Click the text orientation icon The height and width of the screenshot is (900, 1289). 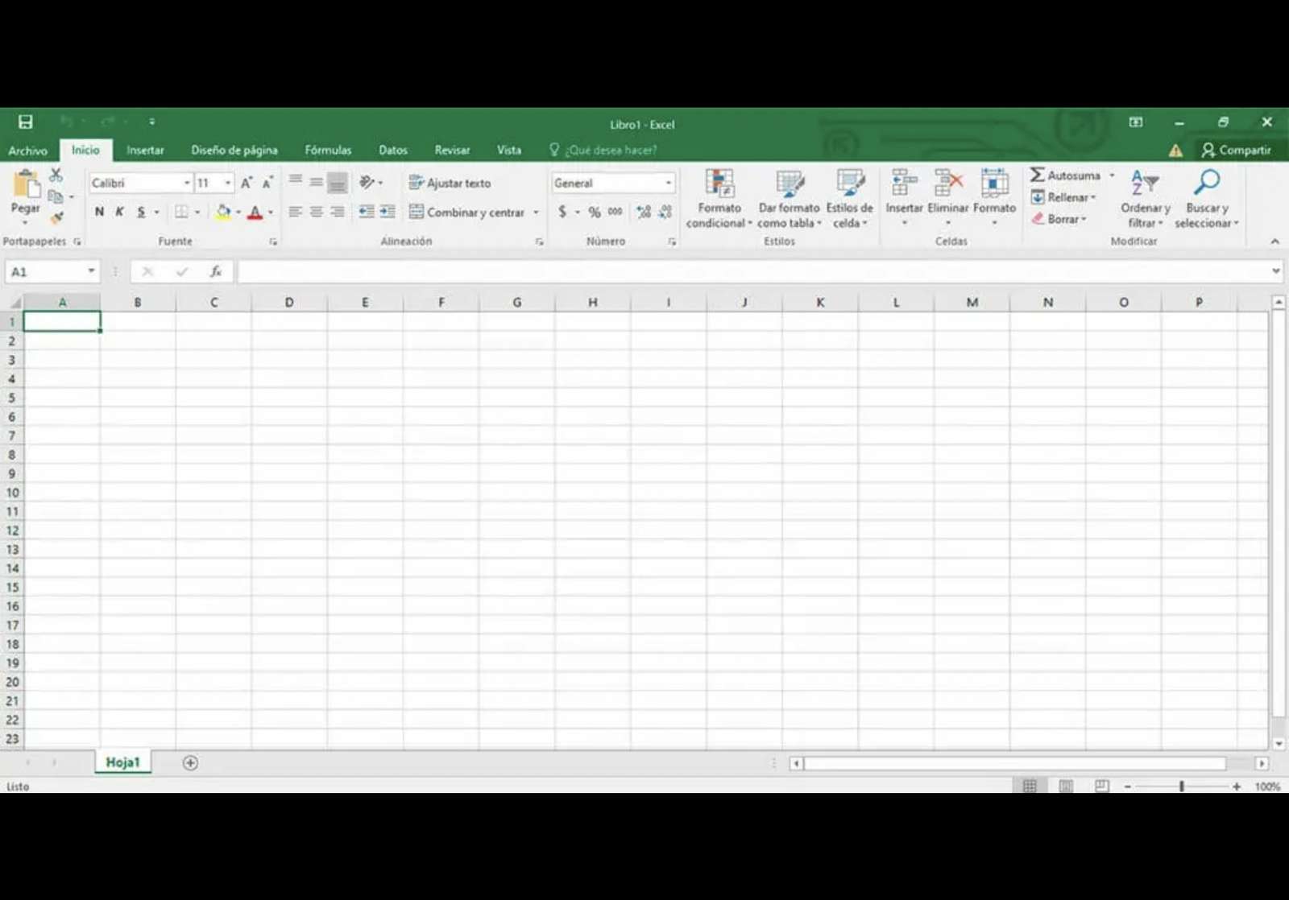(x=367, y=183)
